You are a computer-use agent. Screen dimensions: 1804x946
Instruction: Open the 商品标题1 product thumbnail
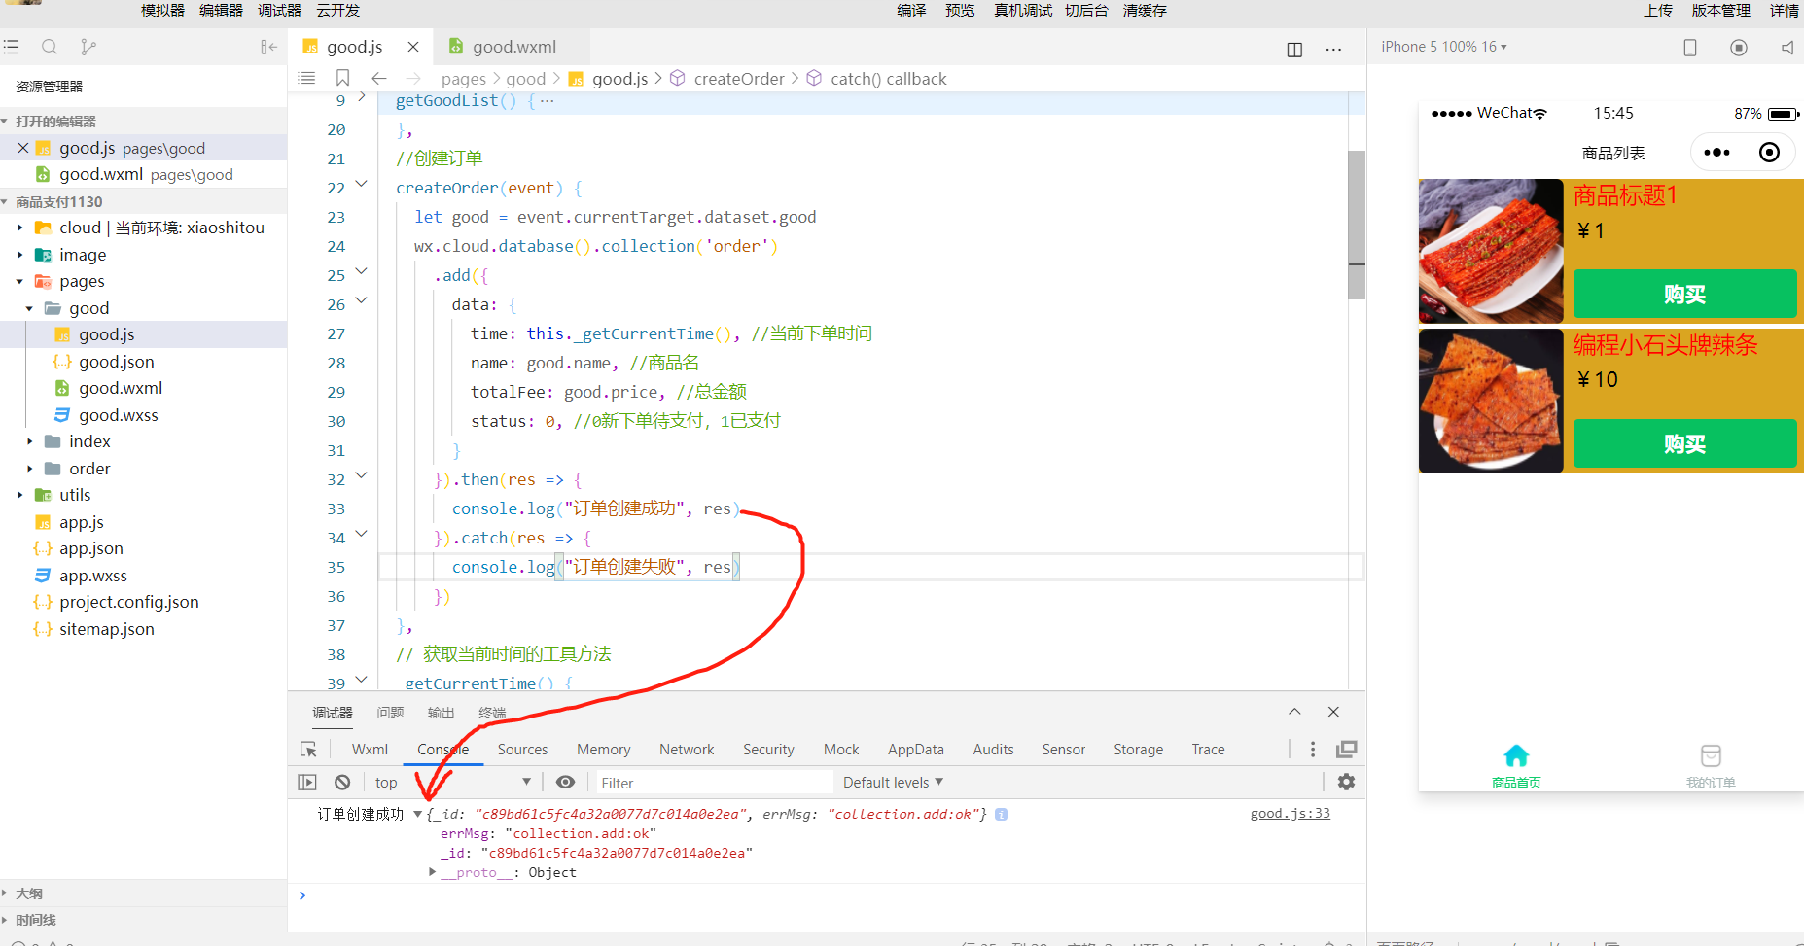click(x=1491, y=251)
